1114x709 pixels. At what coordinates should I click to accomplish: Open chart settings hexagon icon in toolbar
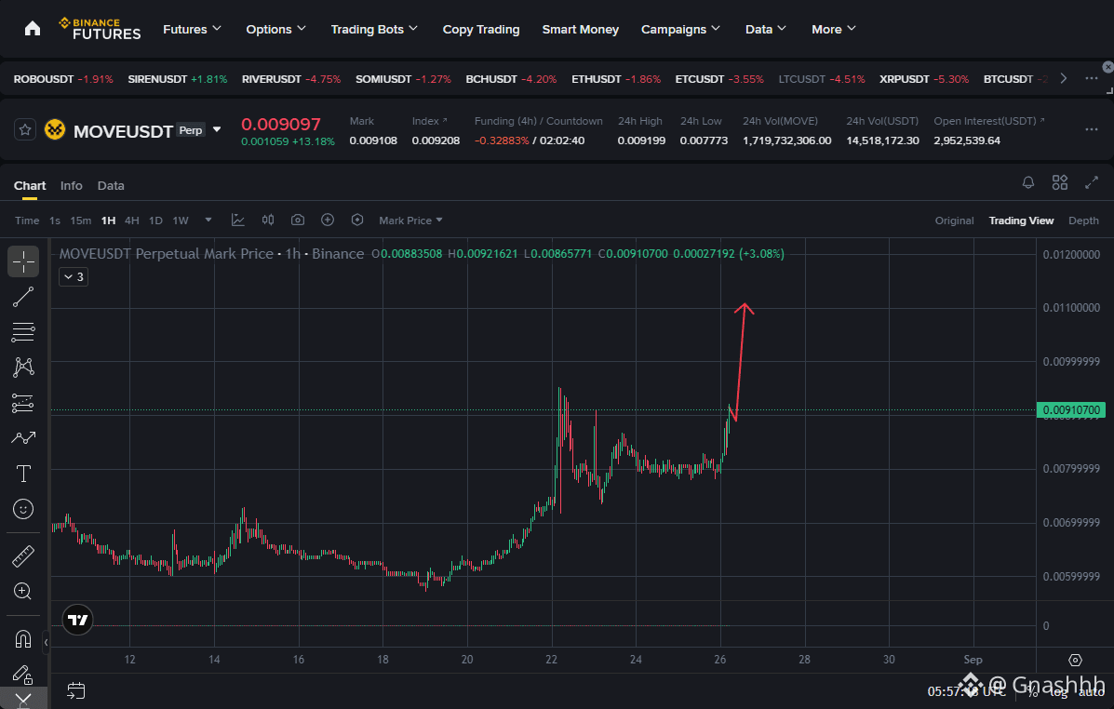tap(357, 221)
